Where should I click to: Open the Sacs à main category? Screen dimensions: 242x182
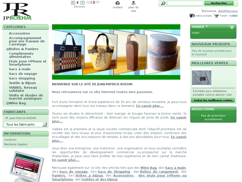click(x=20, y=69)
